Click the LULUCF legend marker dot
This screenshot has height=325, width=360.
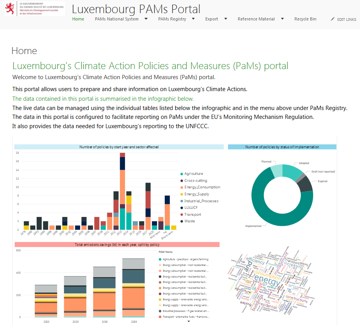(x=182, y=208)
